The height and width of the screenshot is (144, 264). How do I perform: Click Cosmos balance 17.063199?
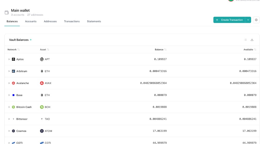pos(160,131)
